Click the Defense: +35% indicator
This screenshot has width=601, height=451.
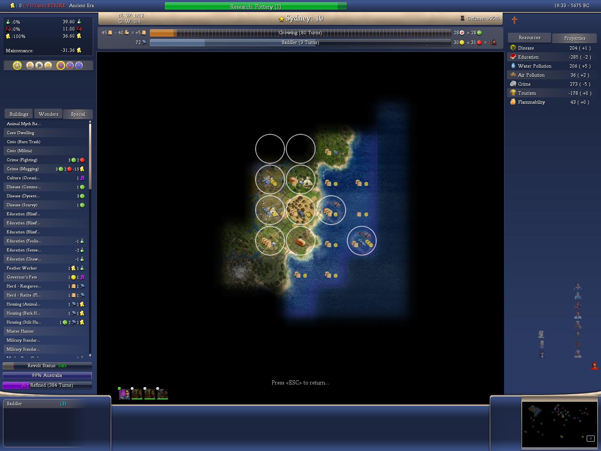pos(480,18)
